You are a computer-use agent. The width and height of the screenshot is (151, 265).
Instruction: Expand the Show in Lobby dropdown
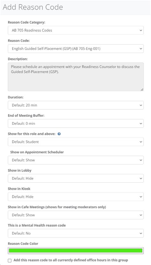point(76,178)
